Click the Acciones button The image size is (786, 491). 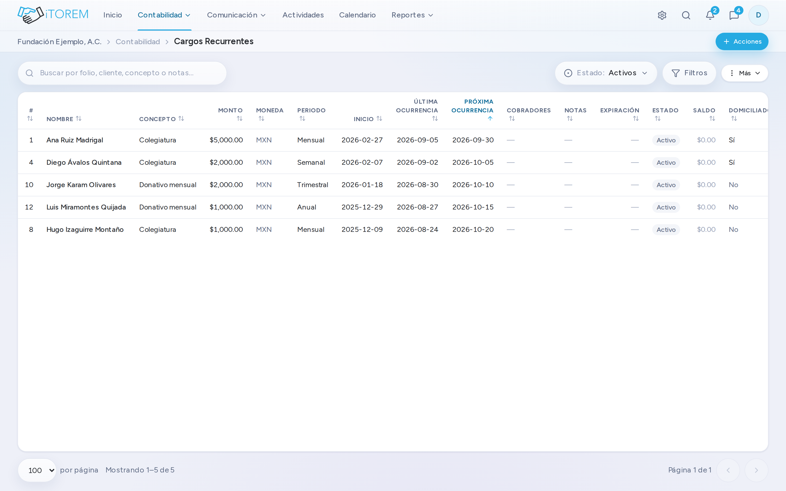tap(742, 41)
